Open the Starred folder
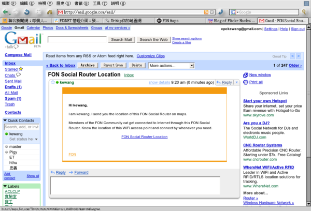The image size is (311, 211). [x=13, y=69]
